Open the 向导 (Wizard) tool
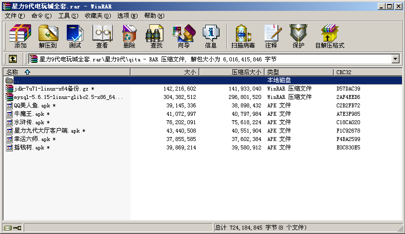This screenshot has width=405, height=234. 183,36
